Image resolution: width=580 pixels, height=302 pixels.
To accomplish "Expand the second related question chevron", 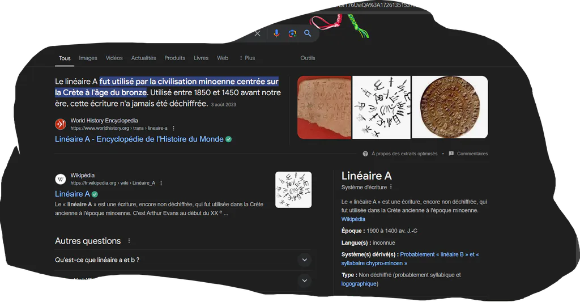I will coord(304,280).
